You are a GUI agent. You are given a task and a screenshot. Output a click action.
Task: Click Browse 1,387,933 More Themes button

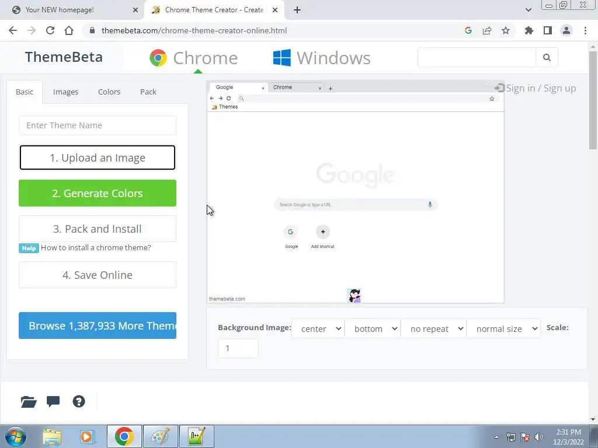tap(98, 325)
